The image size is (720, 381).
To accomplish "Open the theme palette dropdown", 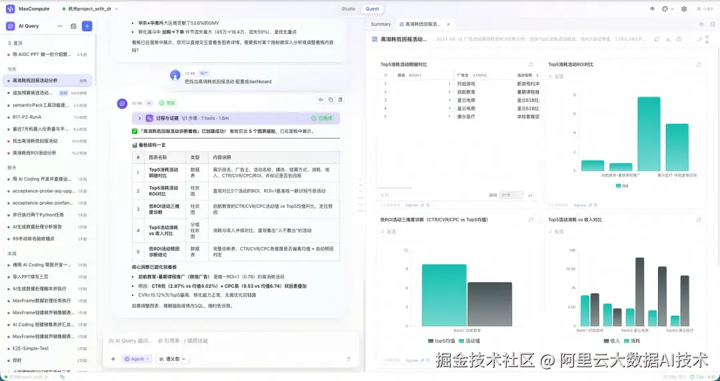I will pos(667,9).
